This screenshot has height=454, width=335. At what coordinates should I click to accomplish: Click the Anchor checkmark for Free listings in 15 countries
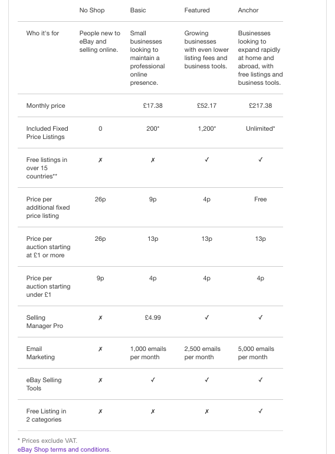[x=261, y=160]
